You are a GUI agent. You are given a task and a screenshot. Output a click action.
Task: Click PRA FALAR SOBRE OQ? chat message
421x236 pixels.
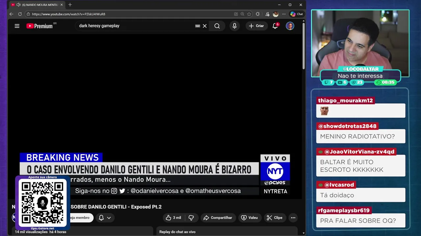coord(361,221)
